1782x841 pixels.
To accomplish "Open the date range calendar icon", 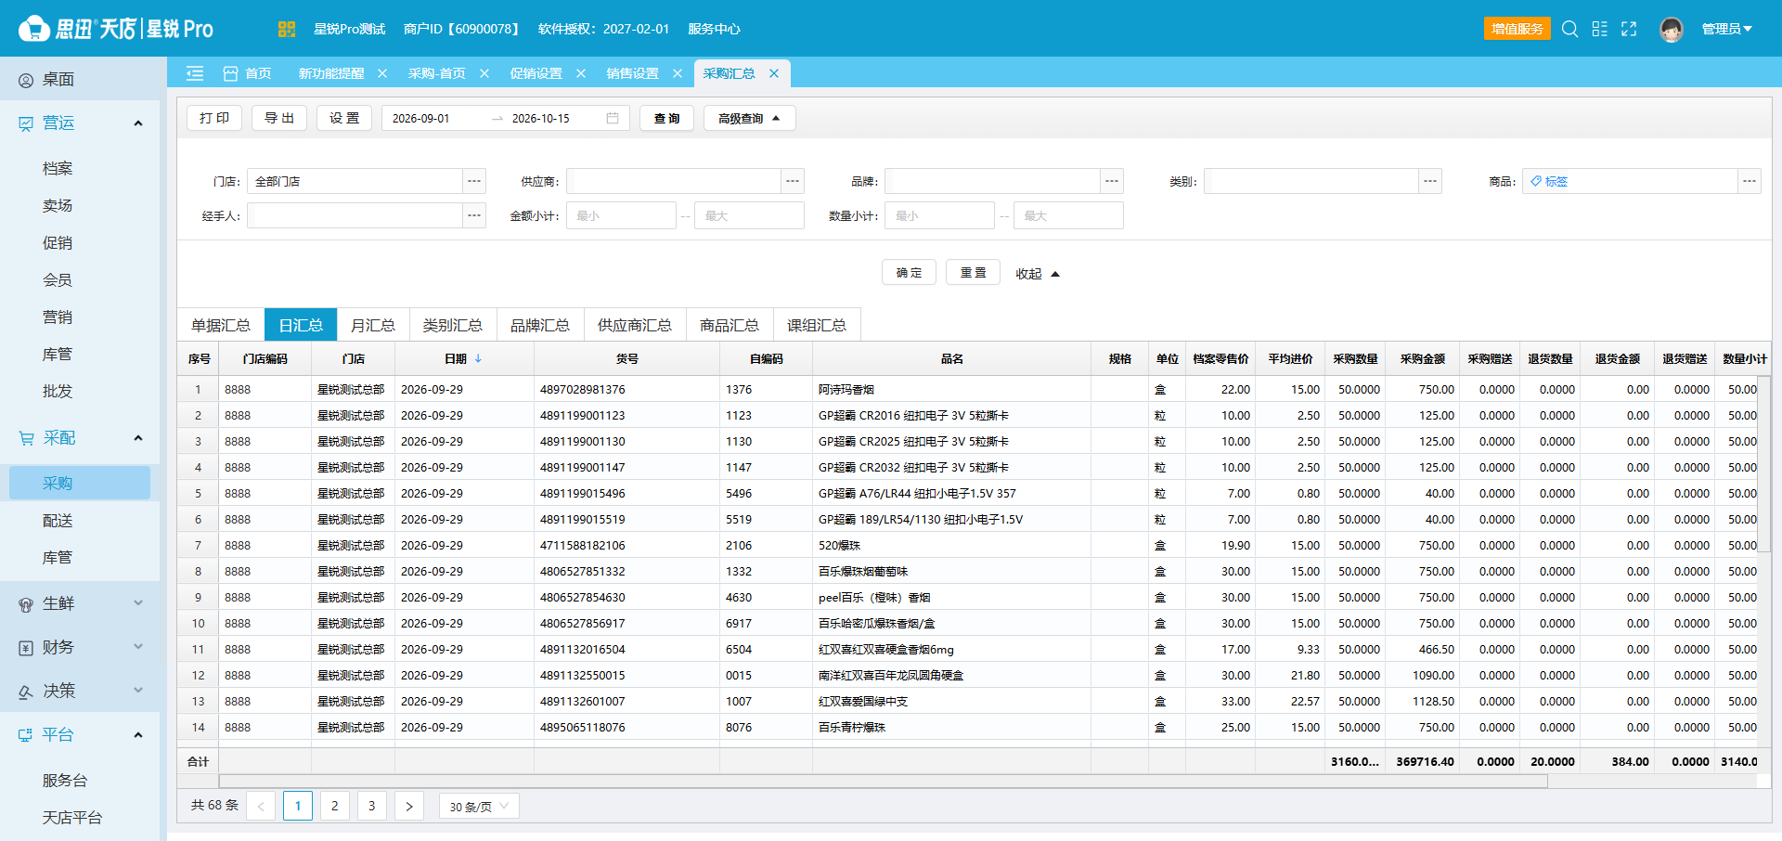I will pos(613,118).
